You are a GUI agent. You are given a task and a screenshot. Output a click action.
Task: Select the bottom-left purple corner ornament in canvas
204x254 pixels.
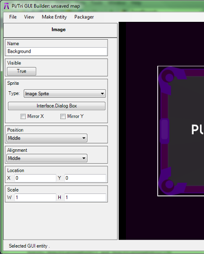pyautogui.click(x=169, y=182)
